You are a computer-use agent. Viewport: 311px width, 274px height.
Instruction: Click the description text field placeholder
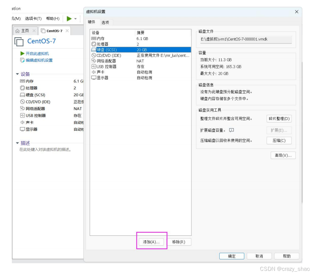coord(45,150)
